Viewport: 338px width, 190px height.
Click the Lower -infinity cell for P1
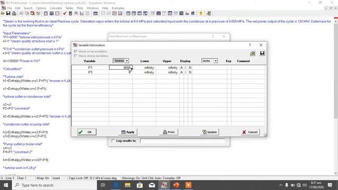(144, 68)
